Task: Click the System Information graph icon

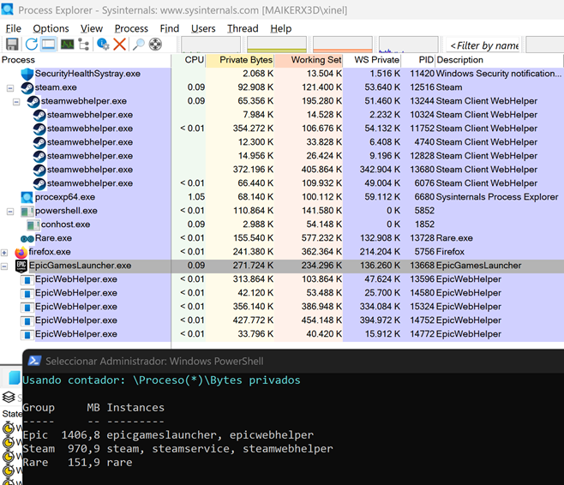Action: point(67,45)
